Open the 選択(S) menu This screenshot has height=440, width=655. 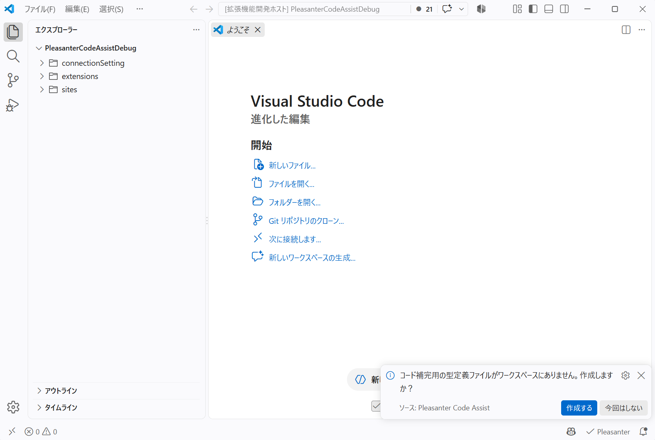tap(111, 9)
